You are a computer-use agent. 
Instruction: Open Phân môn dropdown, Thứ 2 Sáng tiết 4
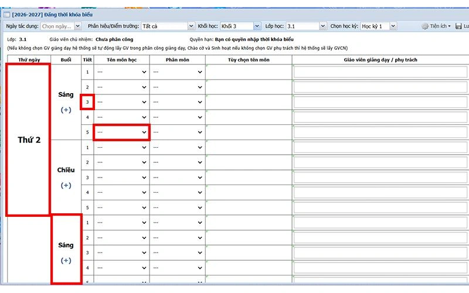pyautogui.click(x=178, y=117)
